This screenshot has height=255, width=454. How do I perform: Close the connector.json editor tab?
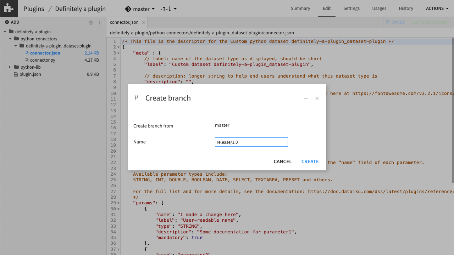point(143,22)
